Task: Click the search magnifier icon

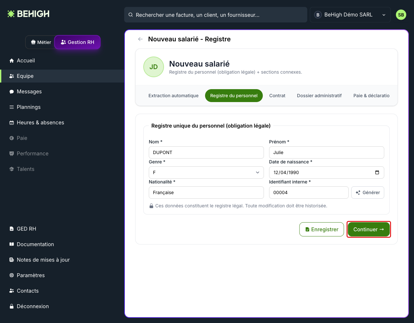Action: coord(131,15)
